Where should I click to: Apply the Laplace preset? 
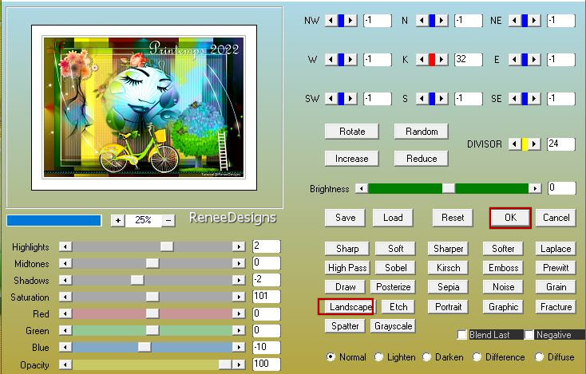(556, 249)
